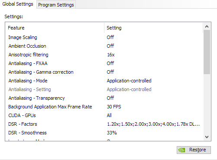This screenshot has height=160, width=217.
Task: Select the Antialiasing - Mode row
Action: (x=104, y=81)
